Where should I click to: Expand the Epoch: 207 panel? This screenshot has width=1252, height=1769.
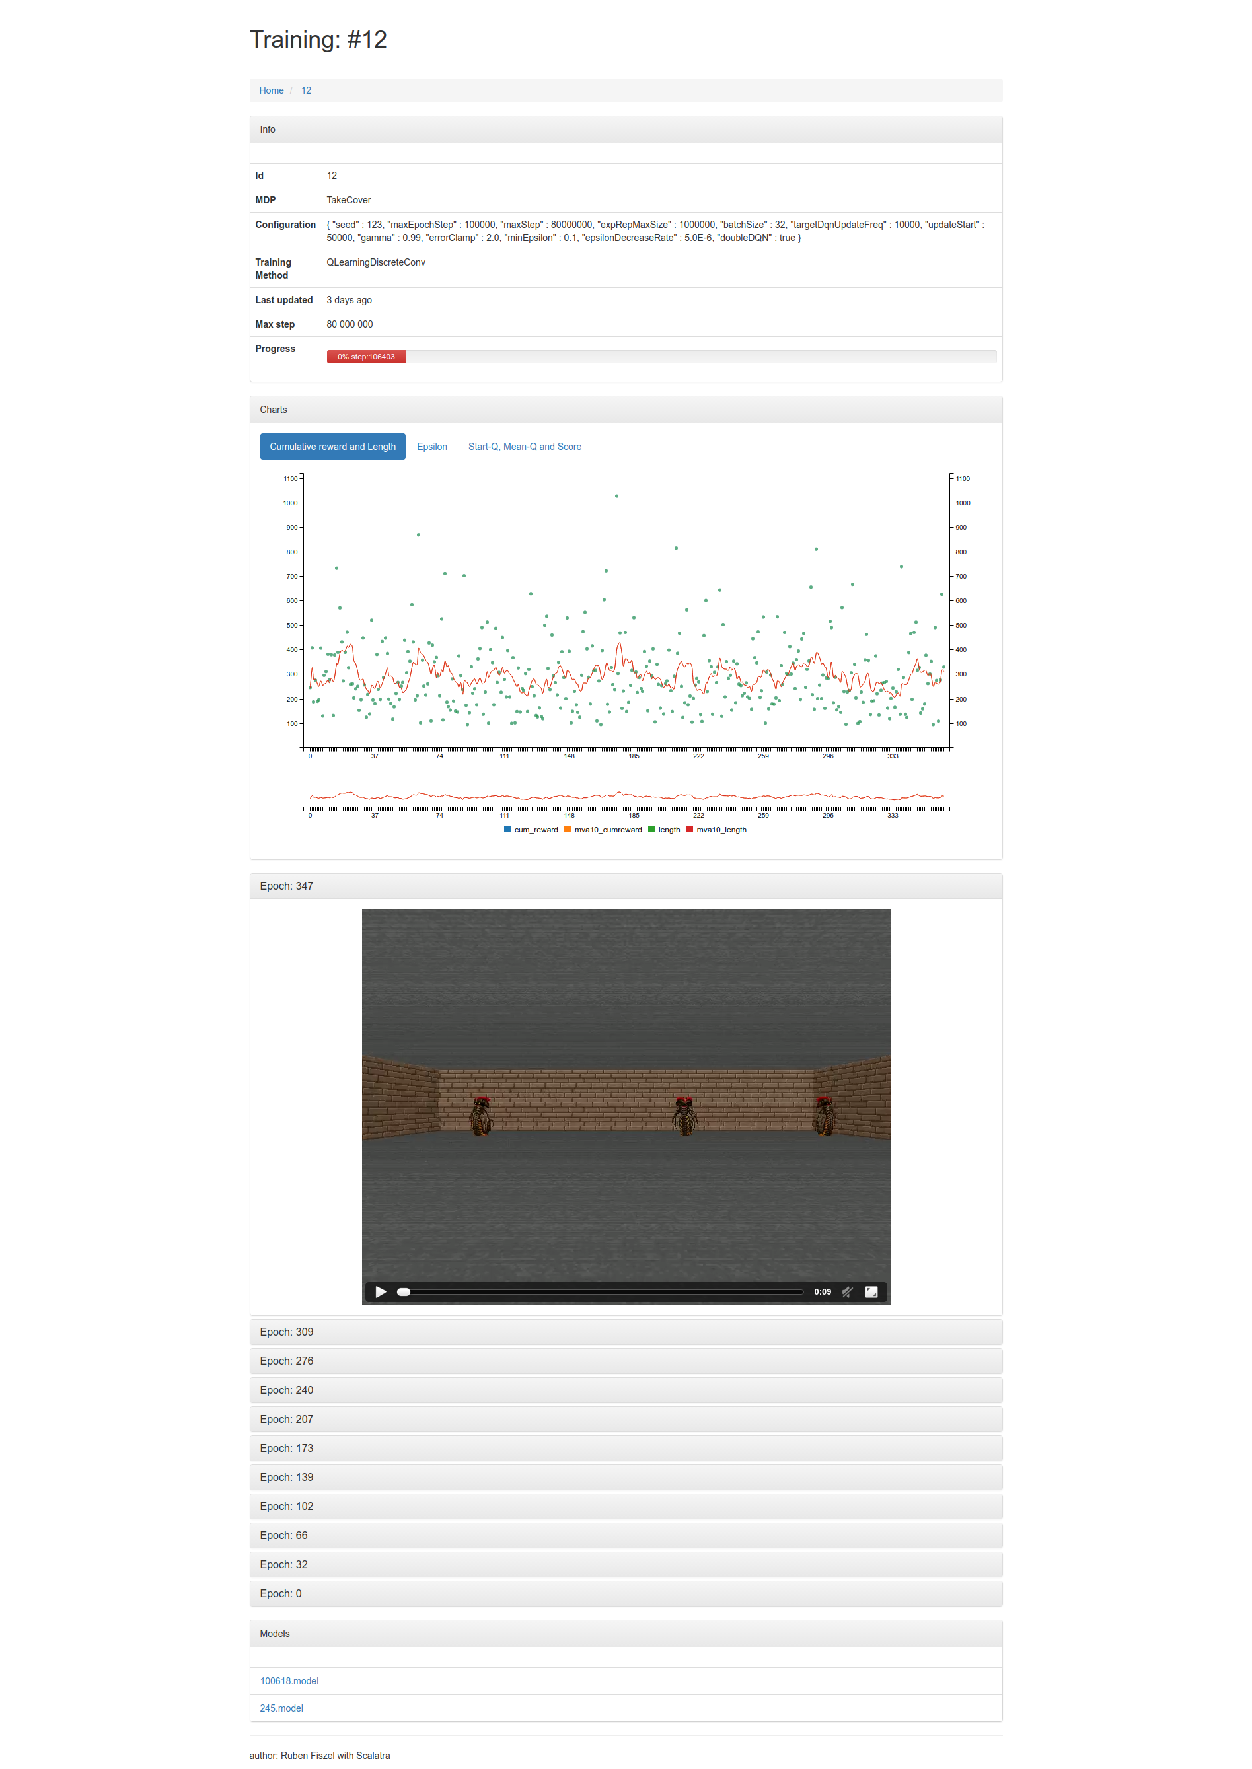tap(626, 1419)
